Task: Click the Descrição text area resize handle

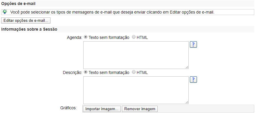Action: [x=187, y=102]
